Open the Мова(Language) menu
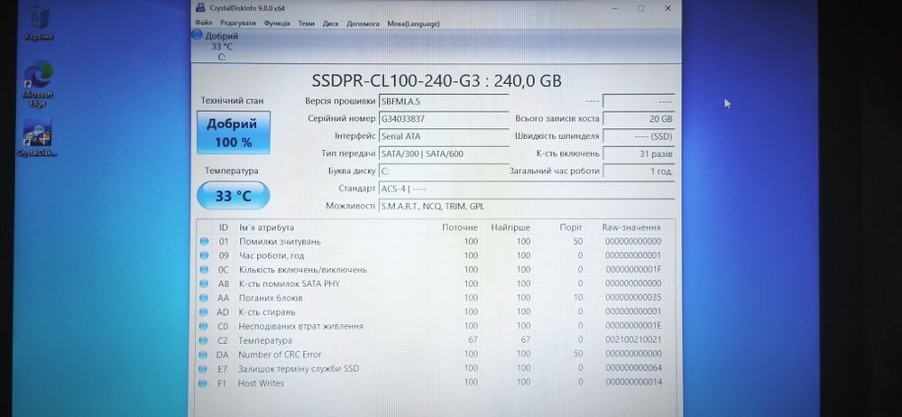This screenshot has width=902, height=417. click(413, 23)
